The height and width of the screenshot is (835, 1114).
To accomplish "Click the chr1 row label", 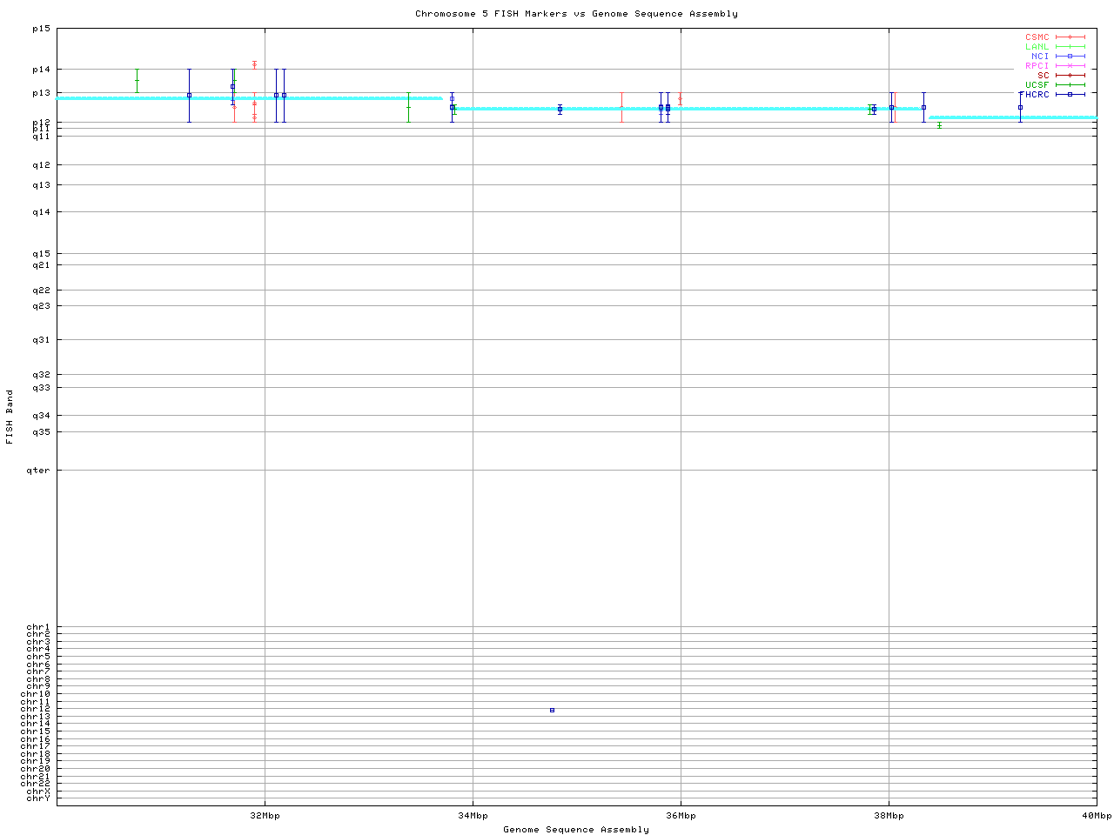I will tap(38, 627).
